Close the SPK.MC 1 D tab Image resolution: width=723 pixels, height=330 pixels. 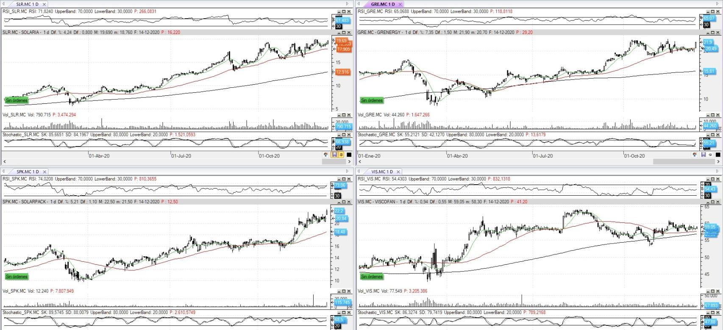point(45,172)
